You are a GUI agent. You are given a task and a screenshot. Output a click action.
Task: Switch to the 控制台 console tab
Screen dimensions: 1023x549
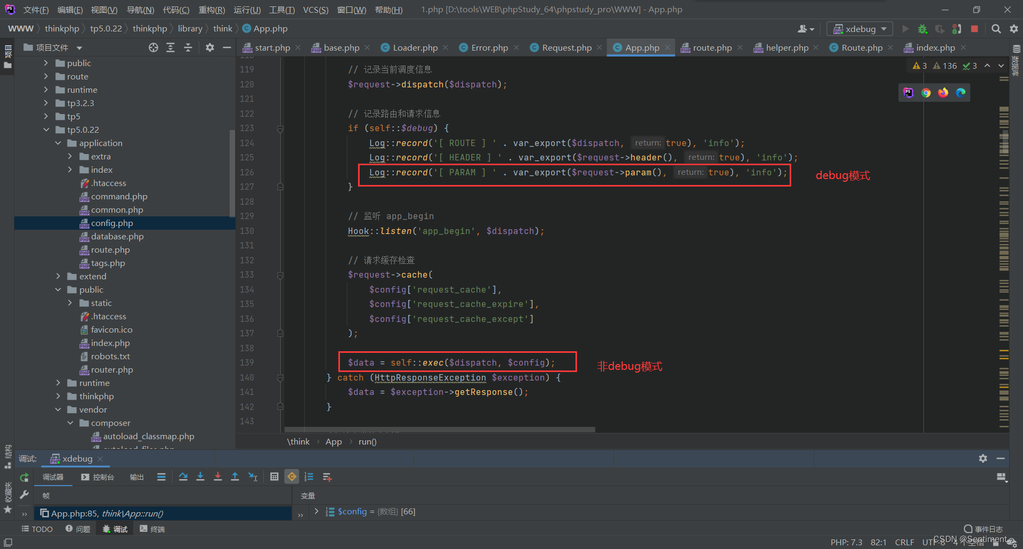pos(98,477)
